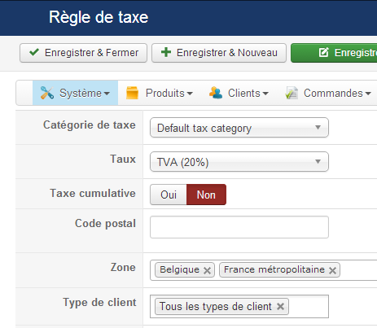Click the plus icon on Enregistrer & Nouveau
The image size is (377, 328).
[x=166, y=52]
